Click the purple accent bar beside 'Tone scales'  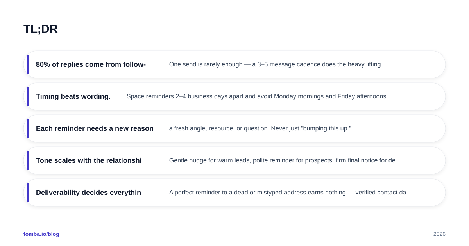pyautogui.click(x=28, y=160)
